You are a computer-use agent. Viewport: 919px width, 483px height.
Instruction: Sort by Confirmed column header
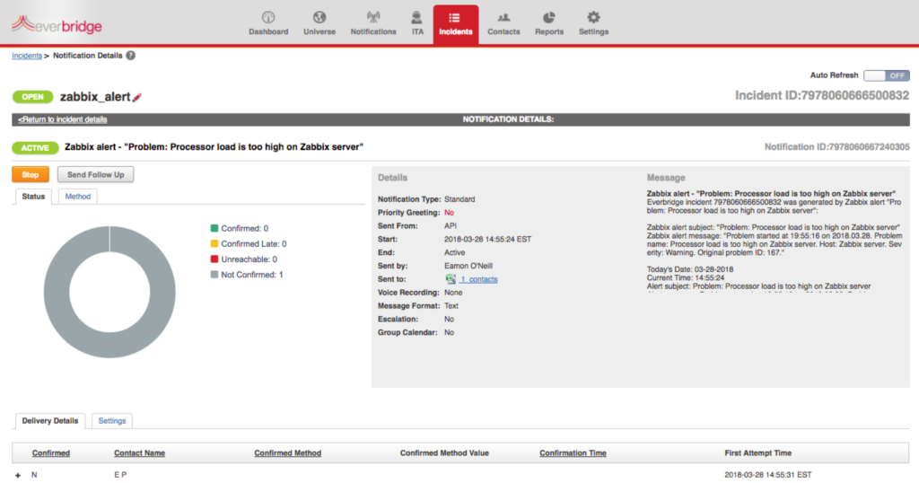pos(51,453)
